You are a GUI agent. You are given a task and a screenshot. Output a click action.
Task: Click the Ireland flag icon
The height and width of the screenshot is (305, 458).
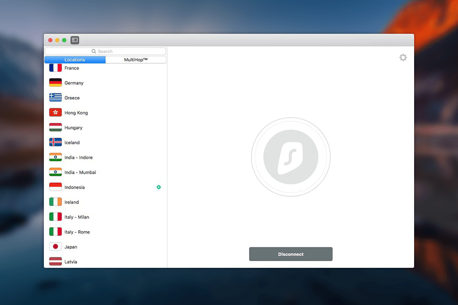pos(55,202)
